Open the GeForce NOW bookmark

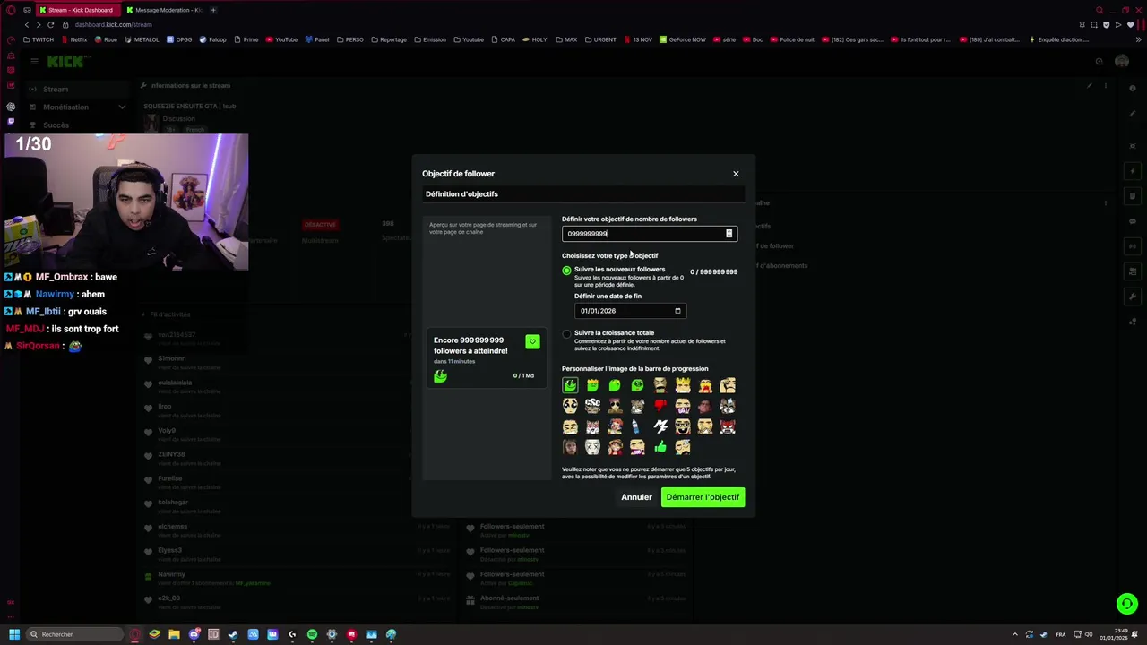tap(683, 39)
